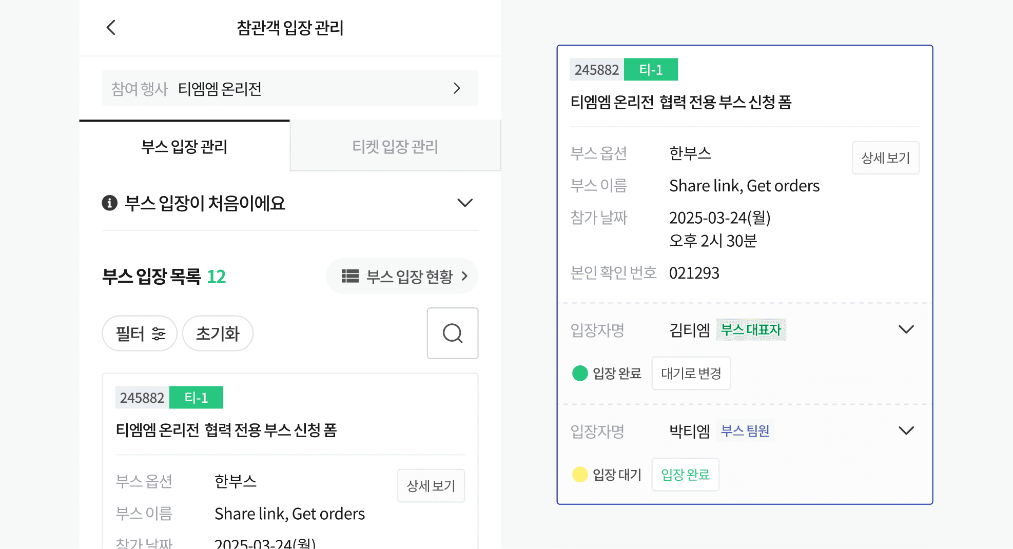This screenshot has width=1013, height=549.
Task: Select the 부스 입장 관리 tab
Action: pos(184,146)
